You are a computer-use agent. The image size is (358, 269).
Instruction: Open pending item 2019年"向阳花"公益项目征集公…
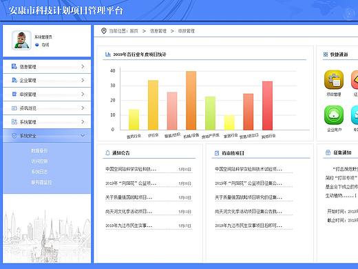[249, 183]
